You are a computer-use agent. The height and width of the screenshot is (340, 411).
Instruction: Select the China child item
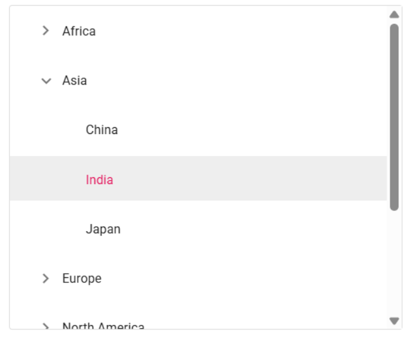(101, 130)
